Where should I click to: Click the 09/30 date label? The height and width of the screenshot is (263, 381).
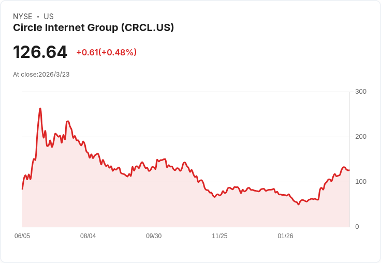point(154,236)
